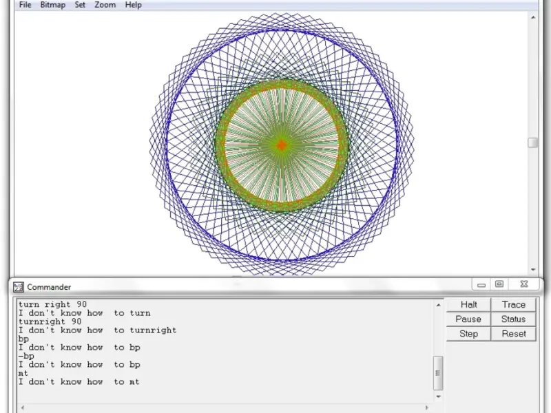Click the Reset button

513,334
